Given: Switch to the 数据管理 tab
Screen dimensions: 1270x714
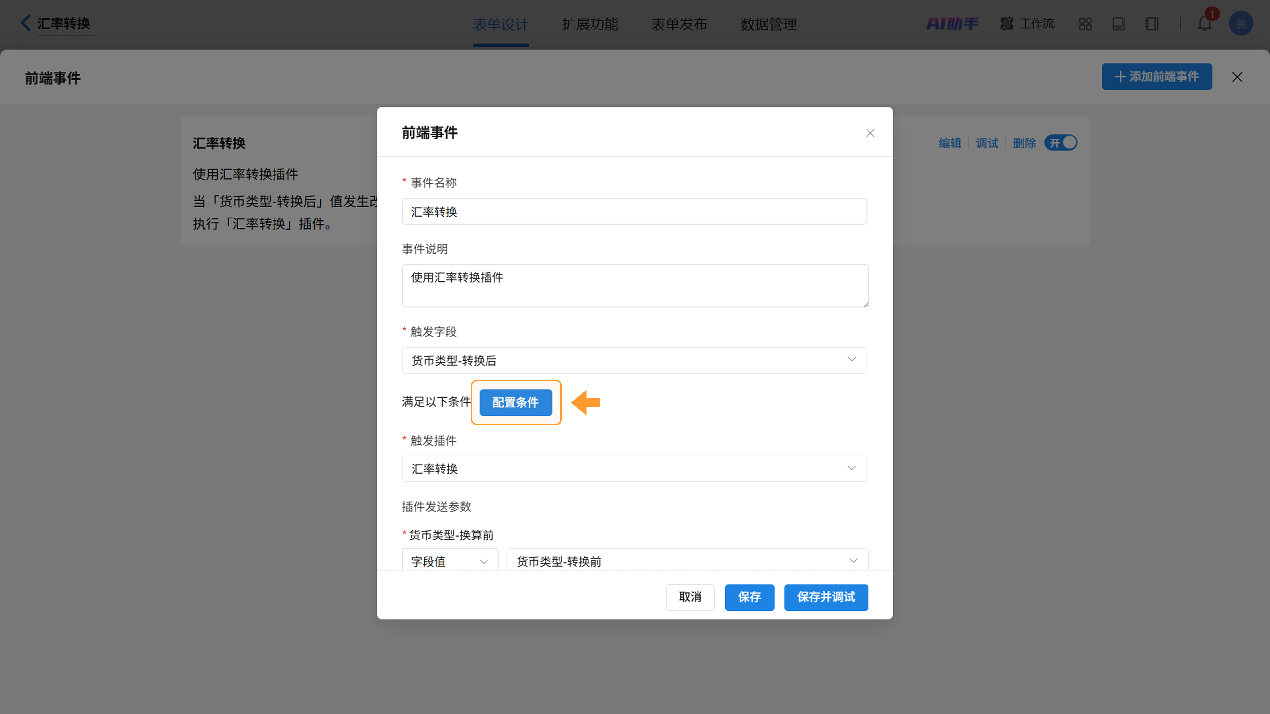Looking at the screenshot, I should pos(768,24).
